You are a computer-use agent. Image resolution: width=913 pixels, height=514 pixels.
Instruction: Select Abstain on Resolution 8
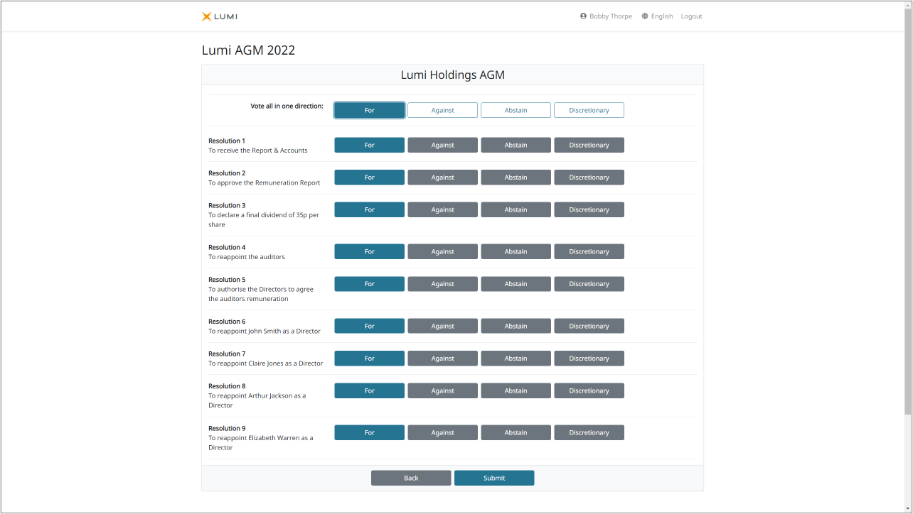click(x=516, y=390)
